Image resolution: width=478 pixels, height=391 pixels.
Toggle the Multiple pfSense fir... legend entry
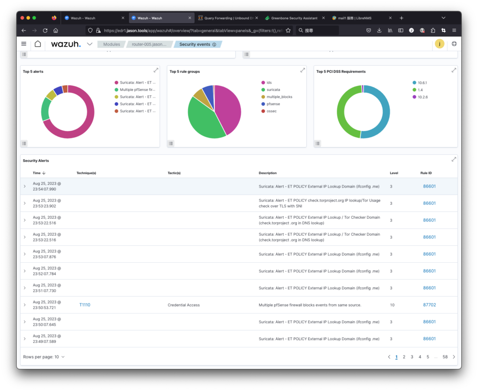tap(135, 90)
